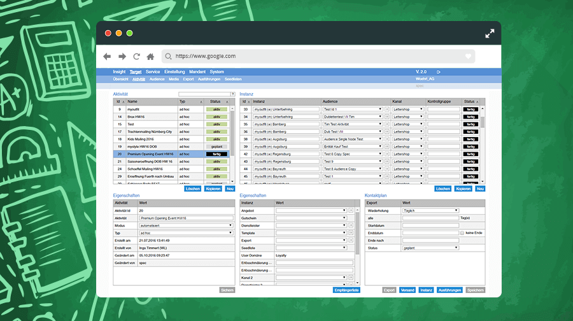
Task: Sort Instanz table by Id column arrow
Action: (x=249, y=102)
